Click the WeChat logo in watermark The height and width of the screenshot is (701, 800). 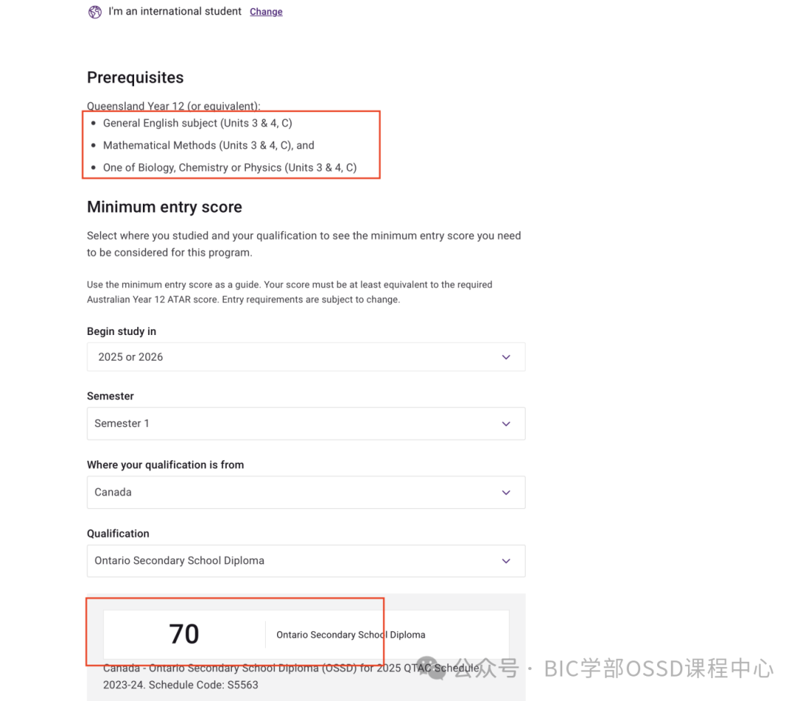pyautogui.click(x=433, y=668)
